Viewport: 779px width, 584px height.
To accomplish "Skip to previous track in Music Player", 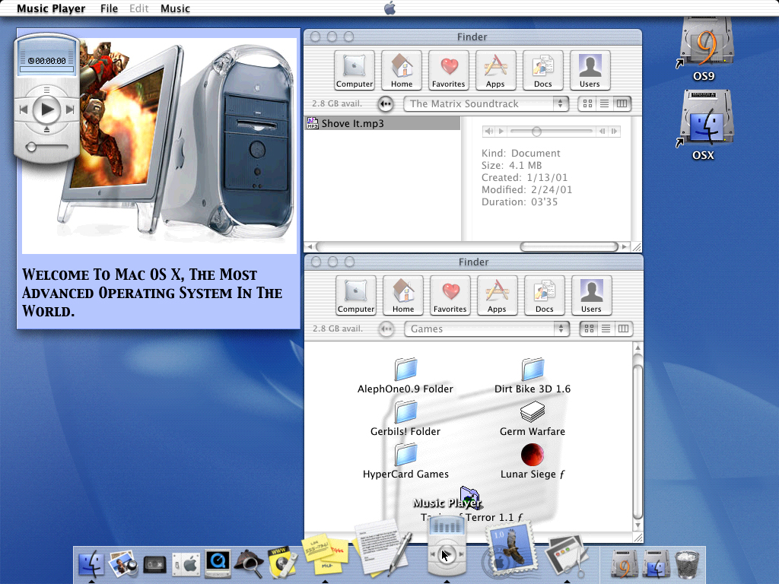I will tap(24, 109).
